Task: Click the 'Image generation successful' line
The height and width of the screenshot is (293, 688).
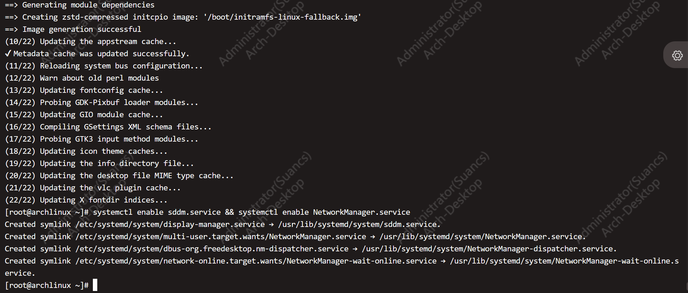Action: coord(73,29)
